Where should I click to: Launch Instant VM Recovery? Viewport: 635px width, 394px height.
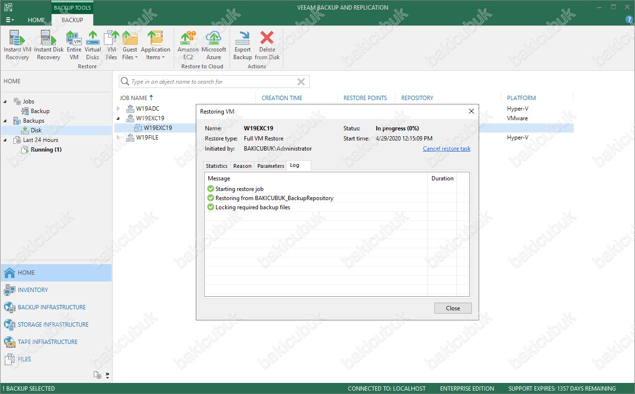click(17, 45)
